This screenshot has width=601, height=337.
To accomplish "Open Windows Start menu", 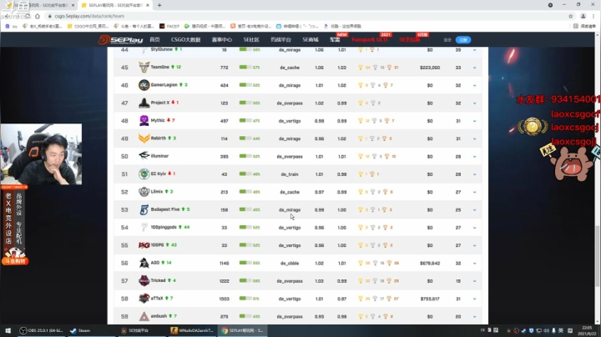I will tap(8, 330).
